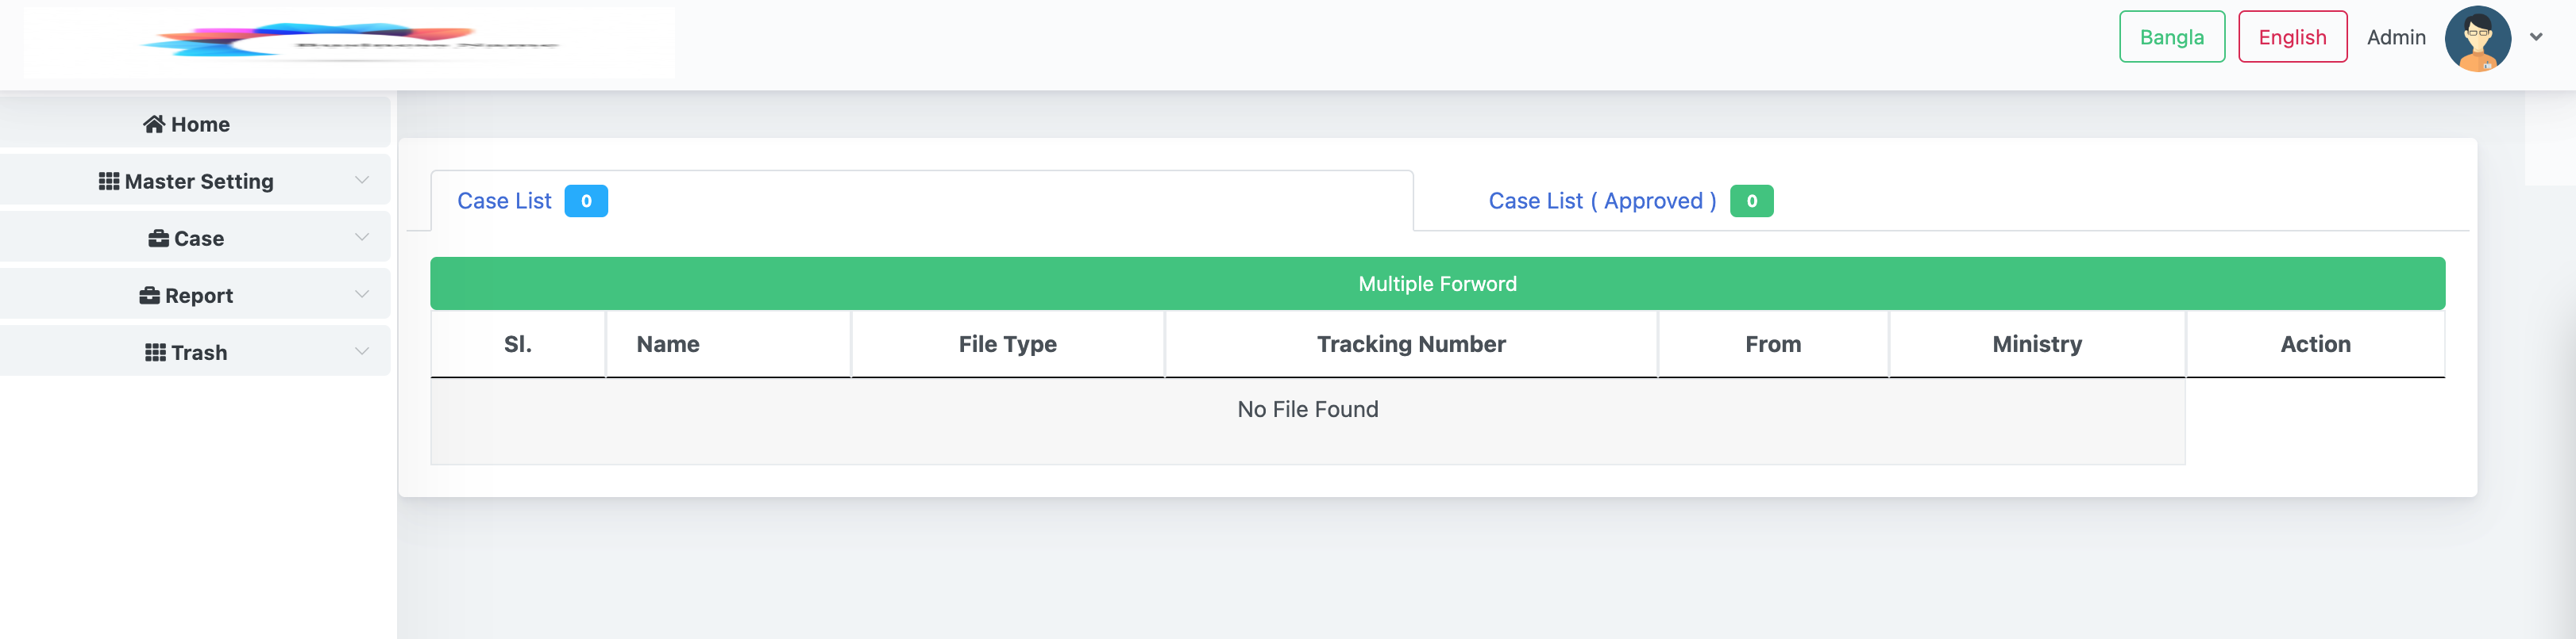2576x639 pixels.
Task: Click the blue Case List count badge
Action: pos(586,201)
